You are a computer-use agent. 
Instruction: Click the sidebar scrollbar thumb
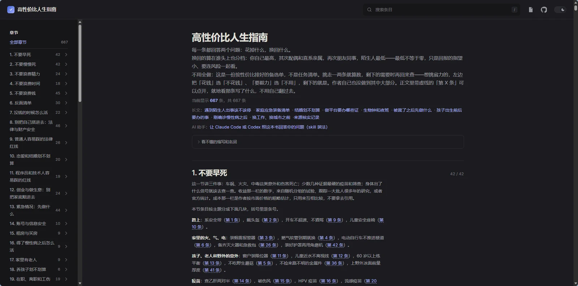[x=80, y=63]
